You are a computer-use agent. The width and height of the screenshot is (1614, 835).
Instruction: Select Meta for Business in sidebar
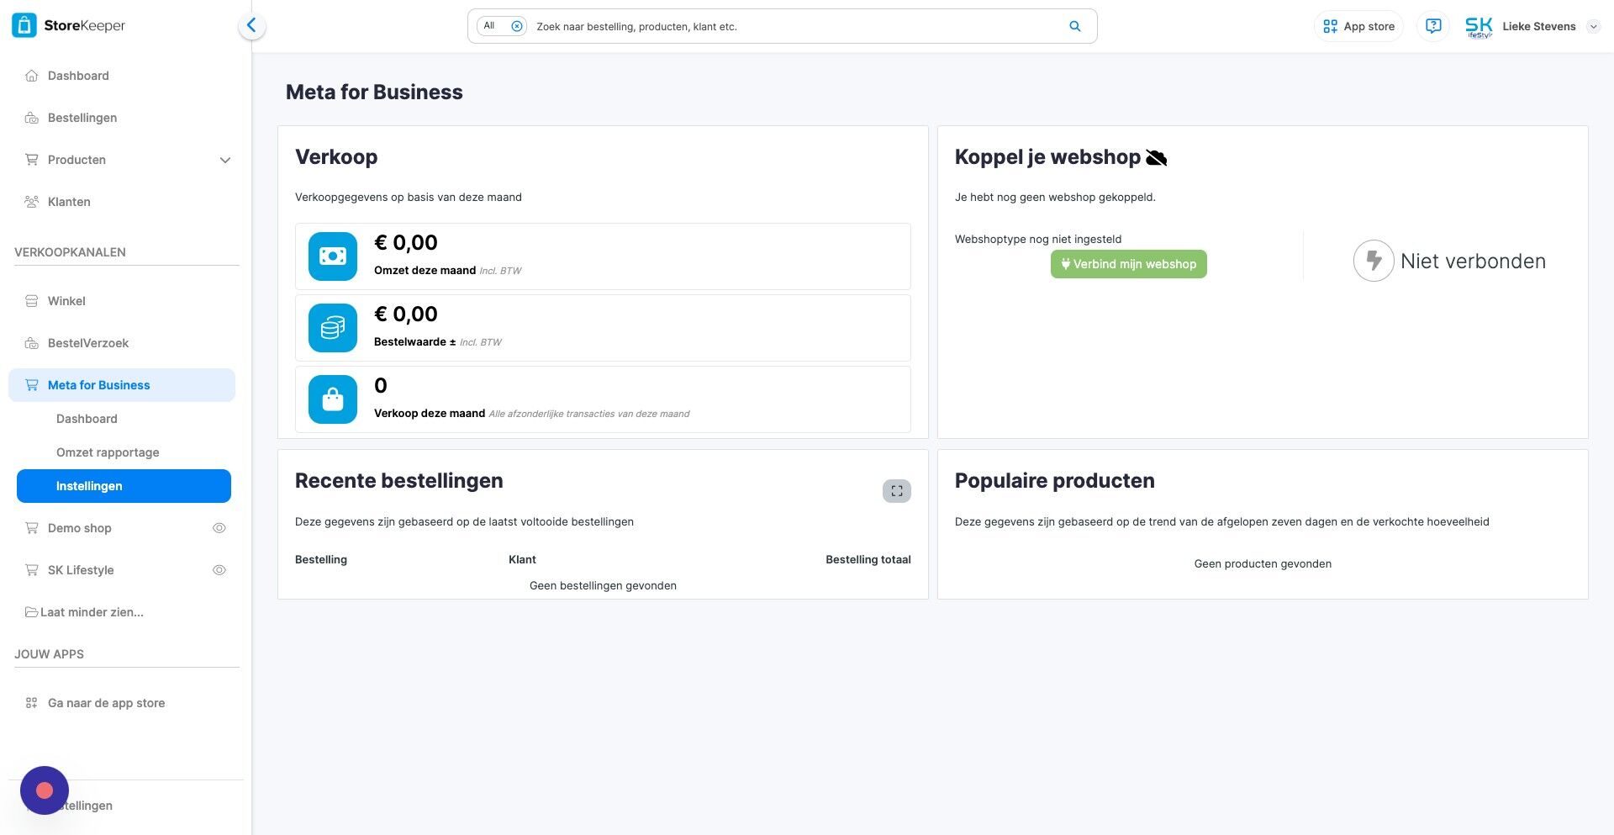pyautogui.click(x=122, y=385)
